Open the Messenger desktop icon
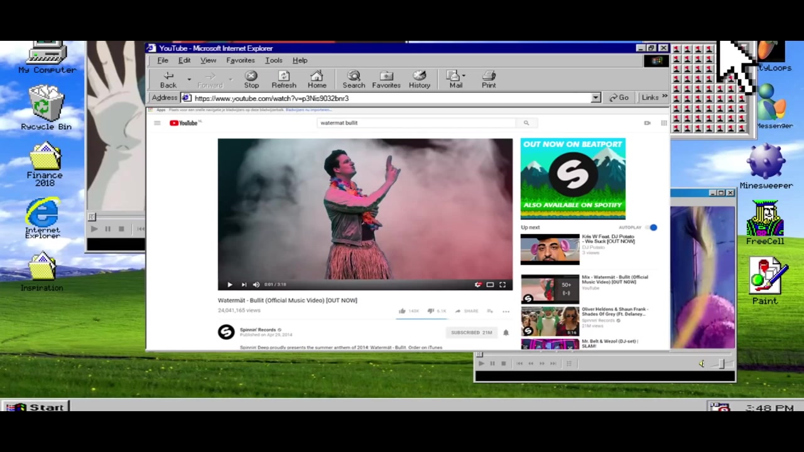 tap(774, 107)
